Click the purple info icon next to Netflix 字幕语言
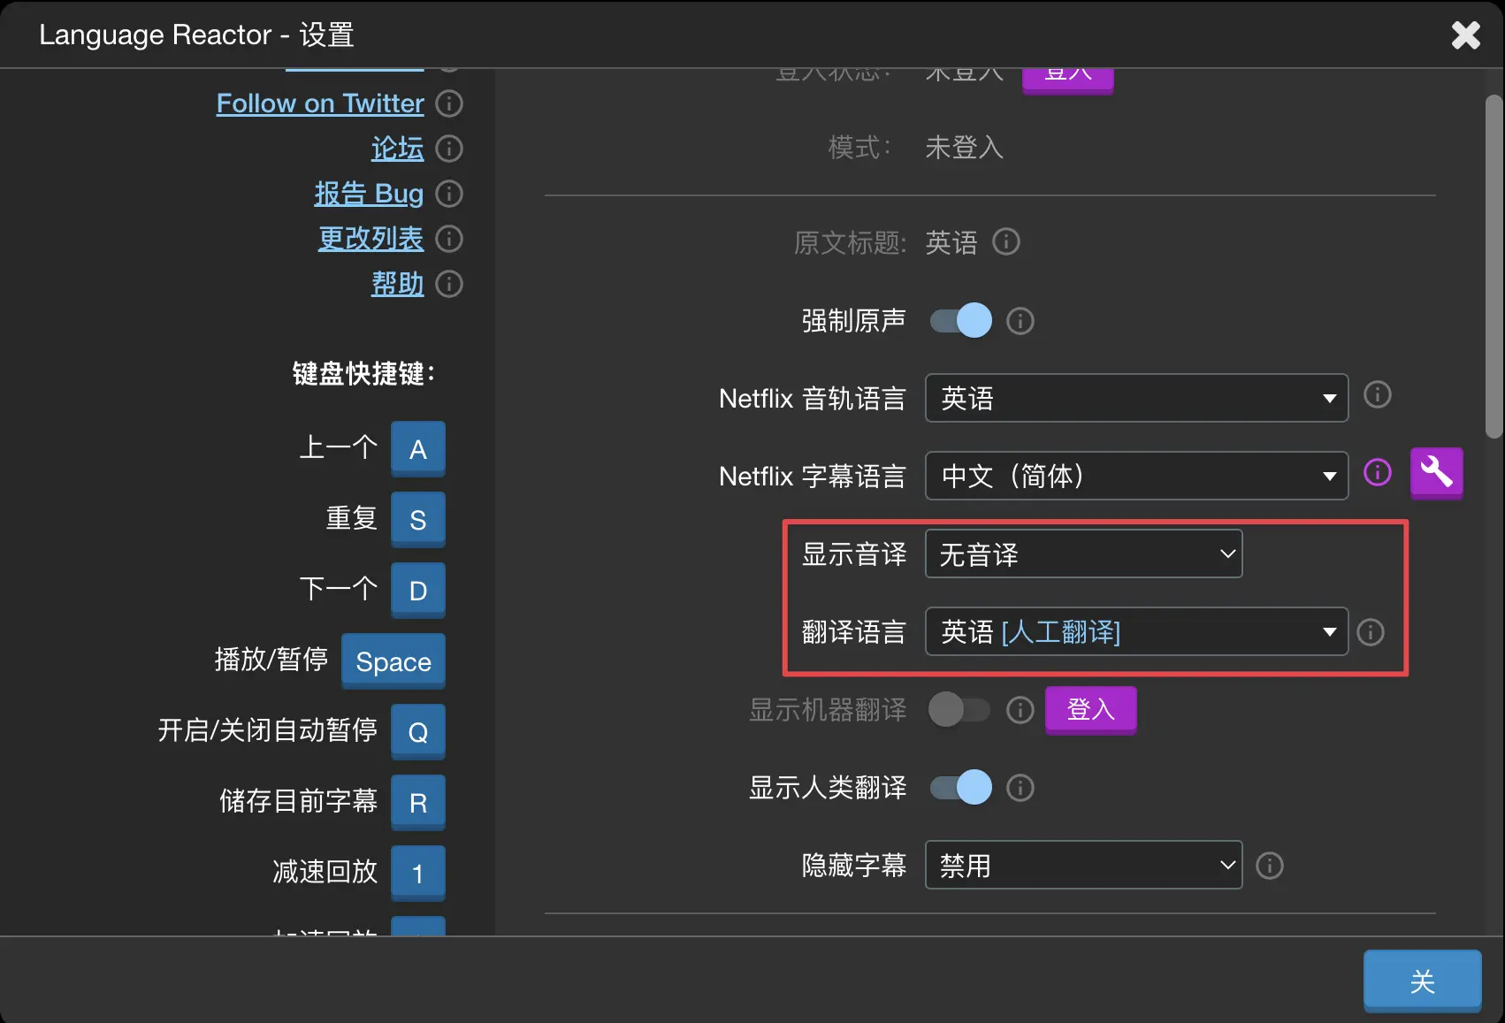This screenshot has width=1505, height=1023. 1377,473
